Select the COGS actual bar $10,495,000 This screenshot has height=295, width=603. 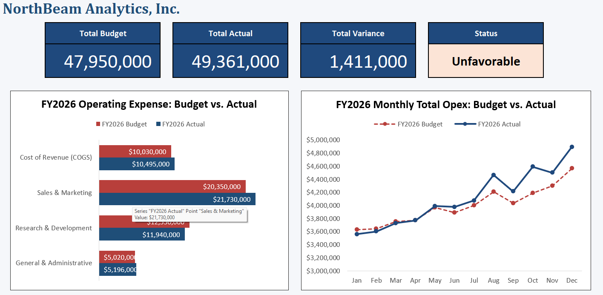click(137, 164)
